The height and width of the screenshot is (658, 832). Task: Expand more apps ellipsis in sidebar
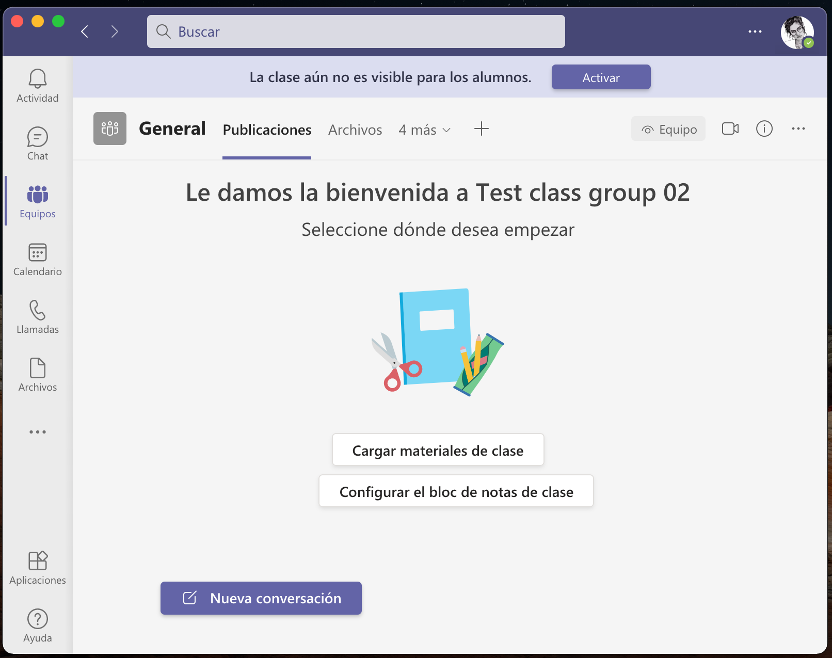37,432
